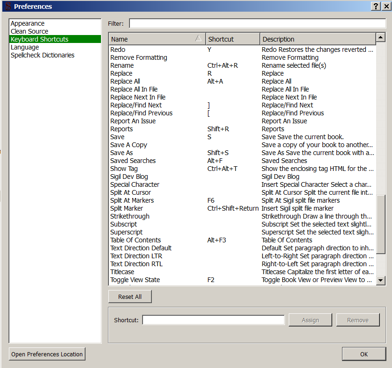The width and height of the screenshot is (392, 368).
Task: Select the Toggle View State row
Action: click(242, 280)
